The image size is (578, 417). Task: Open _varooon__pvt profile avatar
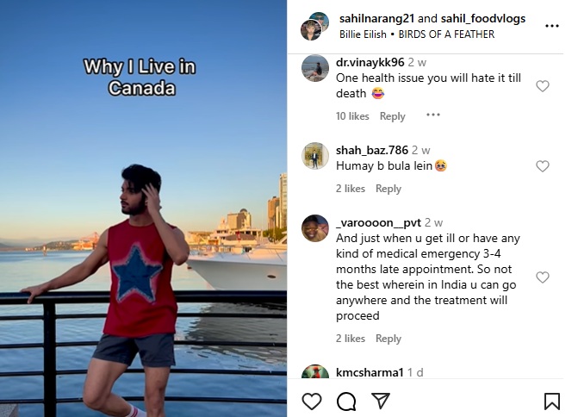(315, 228)
